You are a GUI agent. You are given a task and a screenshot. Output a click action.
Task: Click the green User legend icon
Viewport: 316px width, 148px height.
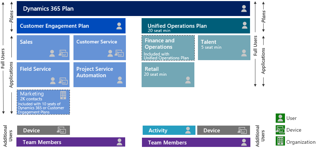(280, 118)
